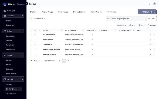Viewport: 159px width, 99px height.
Task: Go to Events in sidebar
Action: click(9, 21)
